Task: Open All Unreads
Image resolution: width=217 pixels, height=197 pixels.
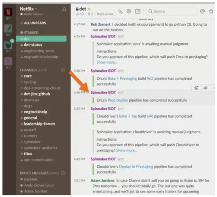Action: click(x=33, y=23)
